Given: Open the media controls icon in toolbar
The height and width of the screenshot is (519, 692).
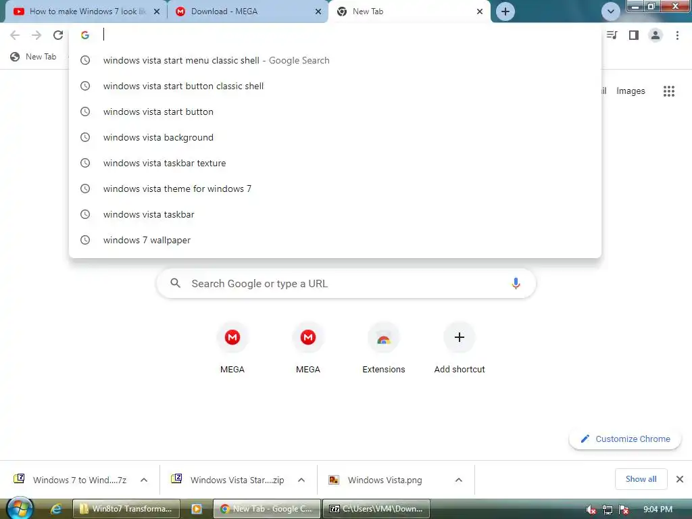Looking at the screenshot, I should coord(612,35).
